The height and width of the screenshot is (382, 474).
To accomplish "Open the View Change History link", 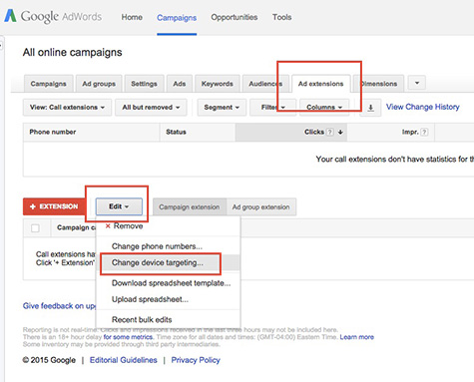I will point(422,107).
